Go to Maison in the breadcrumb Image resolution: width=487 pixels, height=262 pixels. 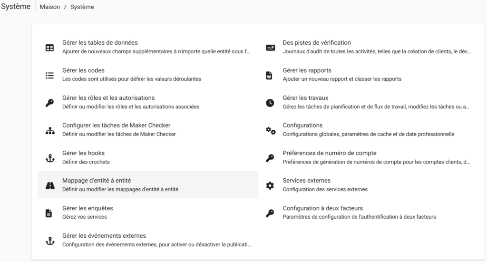click(50, 7)
